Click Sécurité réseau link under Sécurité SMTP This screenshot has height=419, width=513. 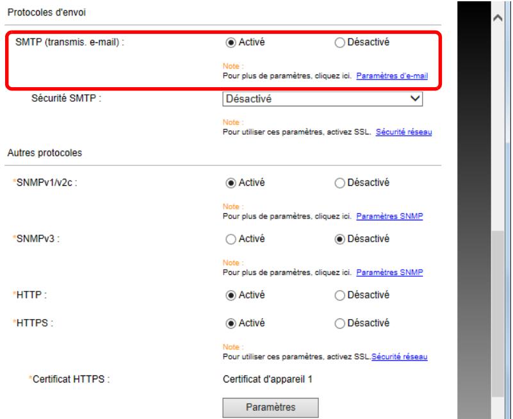(x=403, y=132)
